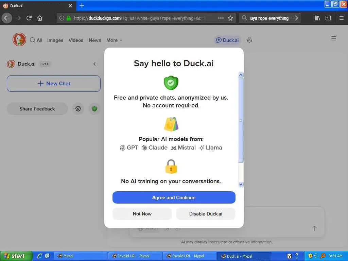Open Duck.ai sidebar settings gear
Image resolution: width=348 pixels, height=261 pixels.
coord(78,109)
